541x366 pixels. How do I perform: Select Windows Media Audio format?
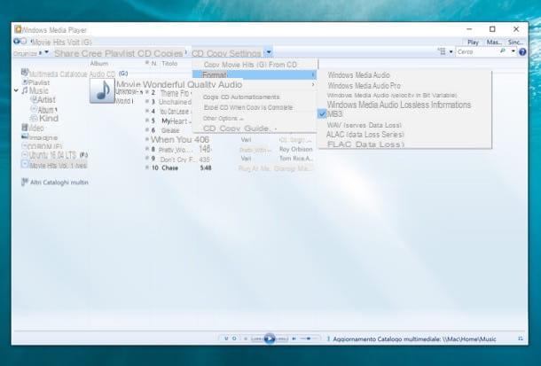coord(404,75)
